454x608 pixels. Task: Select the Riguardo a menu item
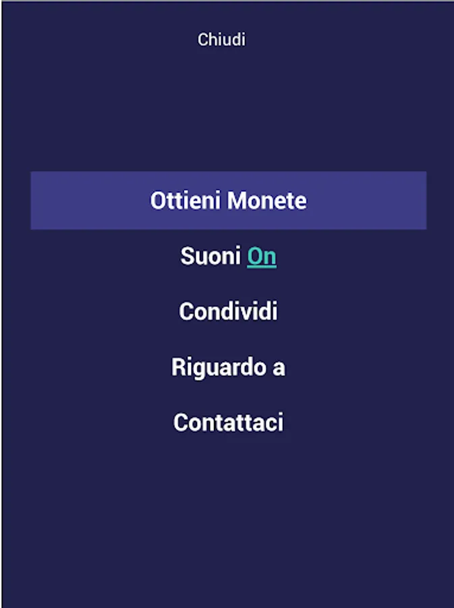[228, 368]
